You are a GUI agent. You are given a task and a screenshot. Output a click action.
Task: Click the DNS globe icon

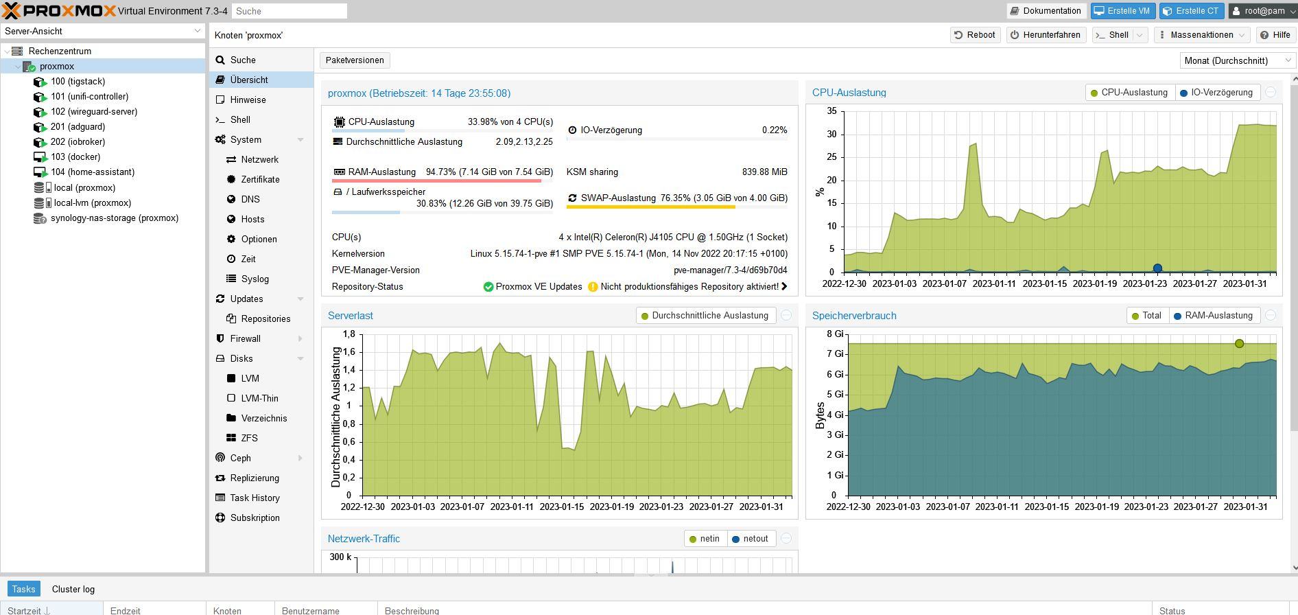coord(231,200)
